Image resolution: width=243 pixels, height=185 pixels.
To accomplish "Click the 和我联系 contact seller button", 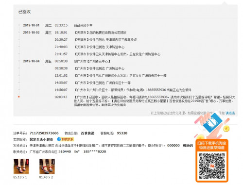I will [66, 139].
